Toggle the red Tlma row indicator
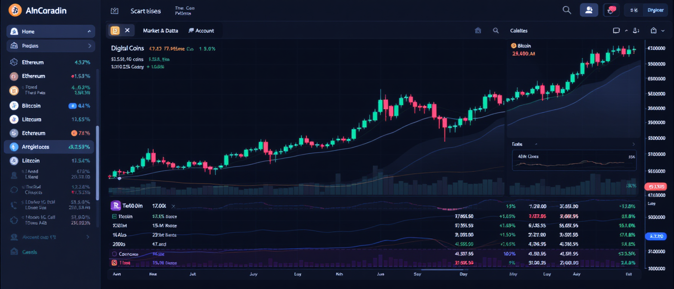 [x=114, y=262]
